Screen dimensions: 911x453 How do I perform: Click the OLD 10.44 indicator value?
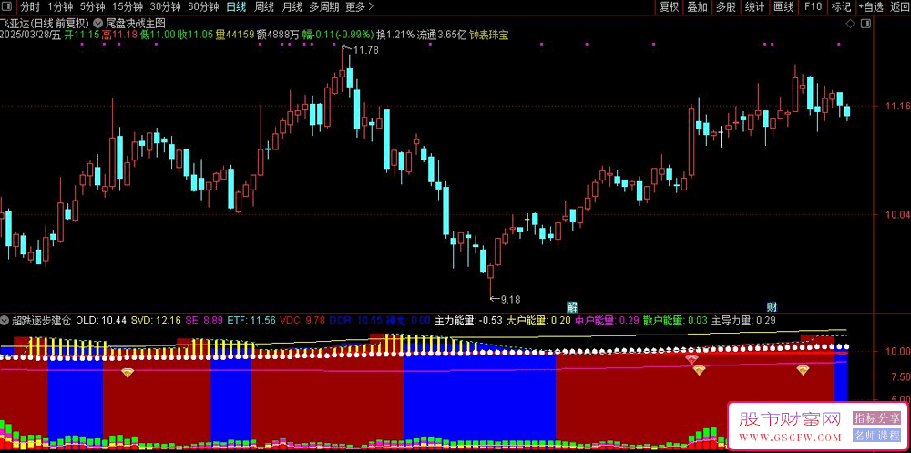pos(101,321)
